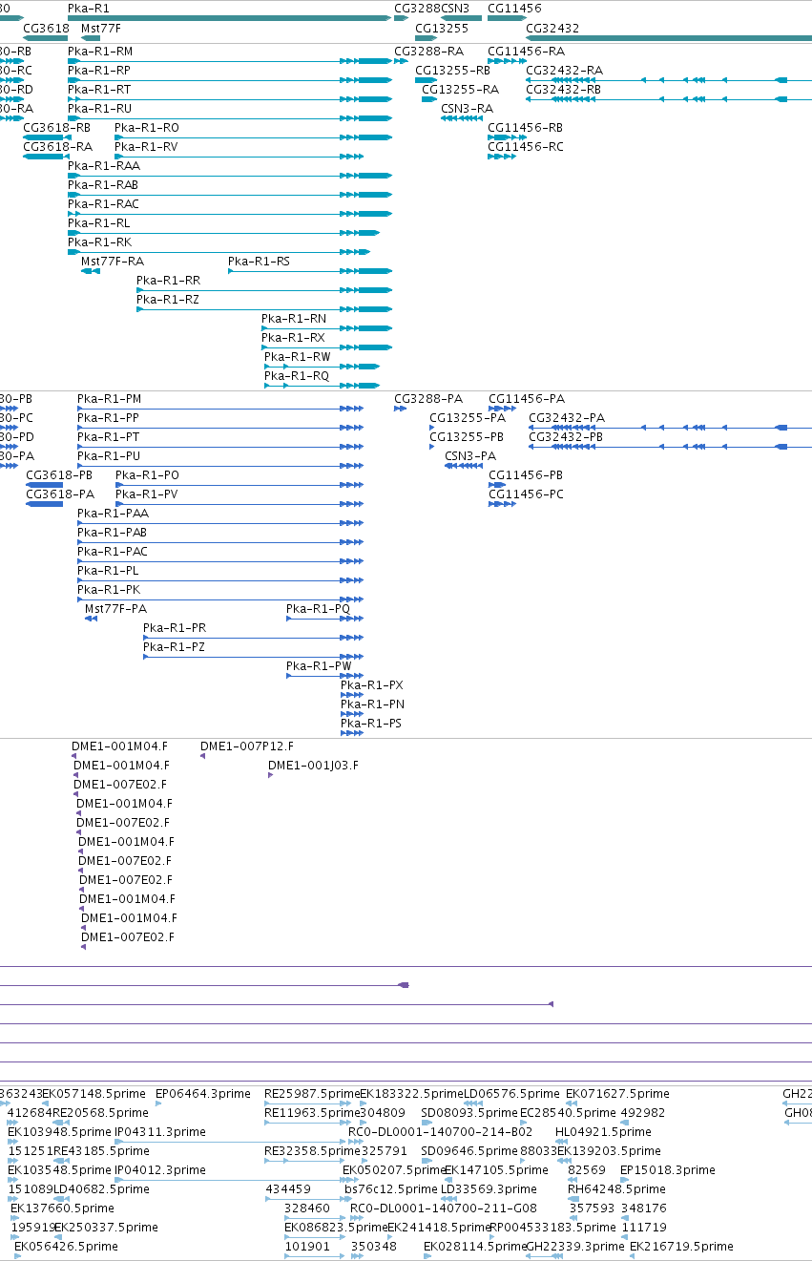Select the Pka-R1 gene label
The height and width of the screenshot is (1261, 812).
click(x=88, y=8)
